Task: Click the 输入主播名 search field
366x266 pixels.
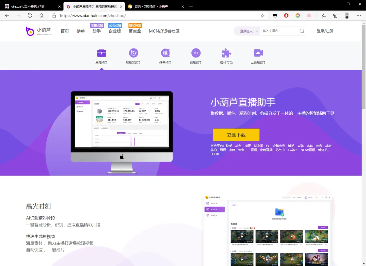Action: click(x=279, y=31)
